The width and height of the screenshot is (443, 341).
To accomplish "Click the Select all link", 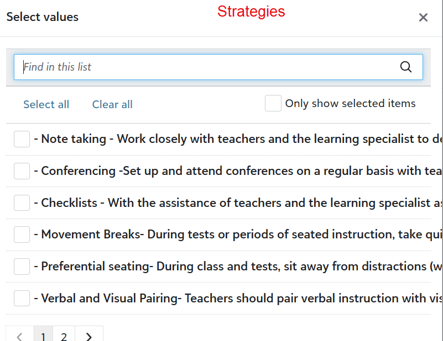I will [x=46, y=104].
